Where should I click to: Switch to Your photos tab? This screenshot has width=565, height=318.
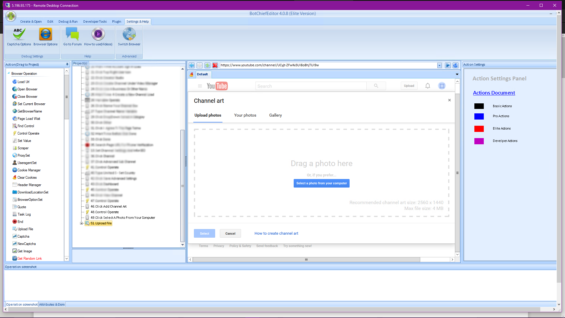[245, 115]
